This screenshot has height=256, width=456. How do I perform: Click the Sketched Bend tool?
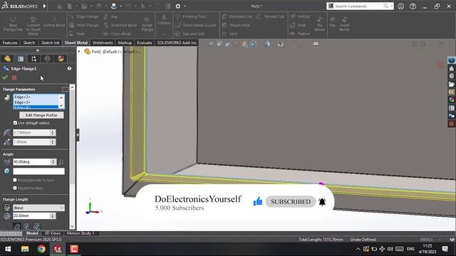pyautogui.click(x=120, y=26)
